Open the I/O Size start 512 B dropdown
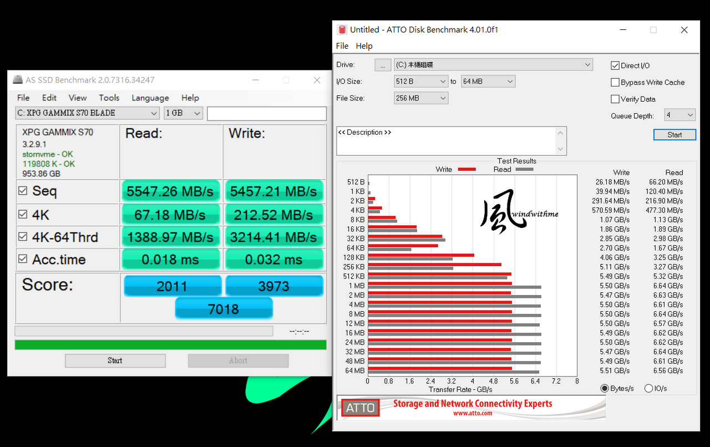710x447 pixels. [421, 82]
